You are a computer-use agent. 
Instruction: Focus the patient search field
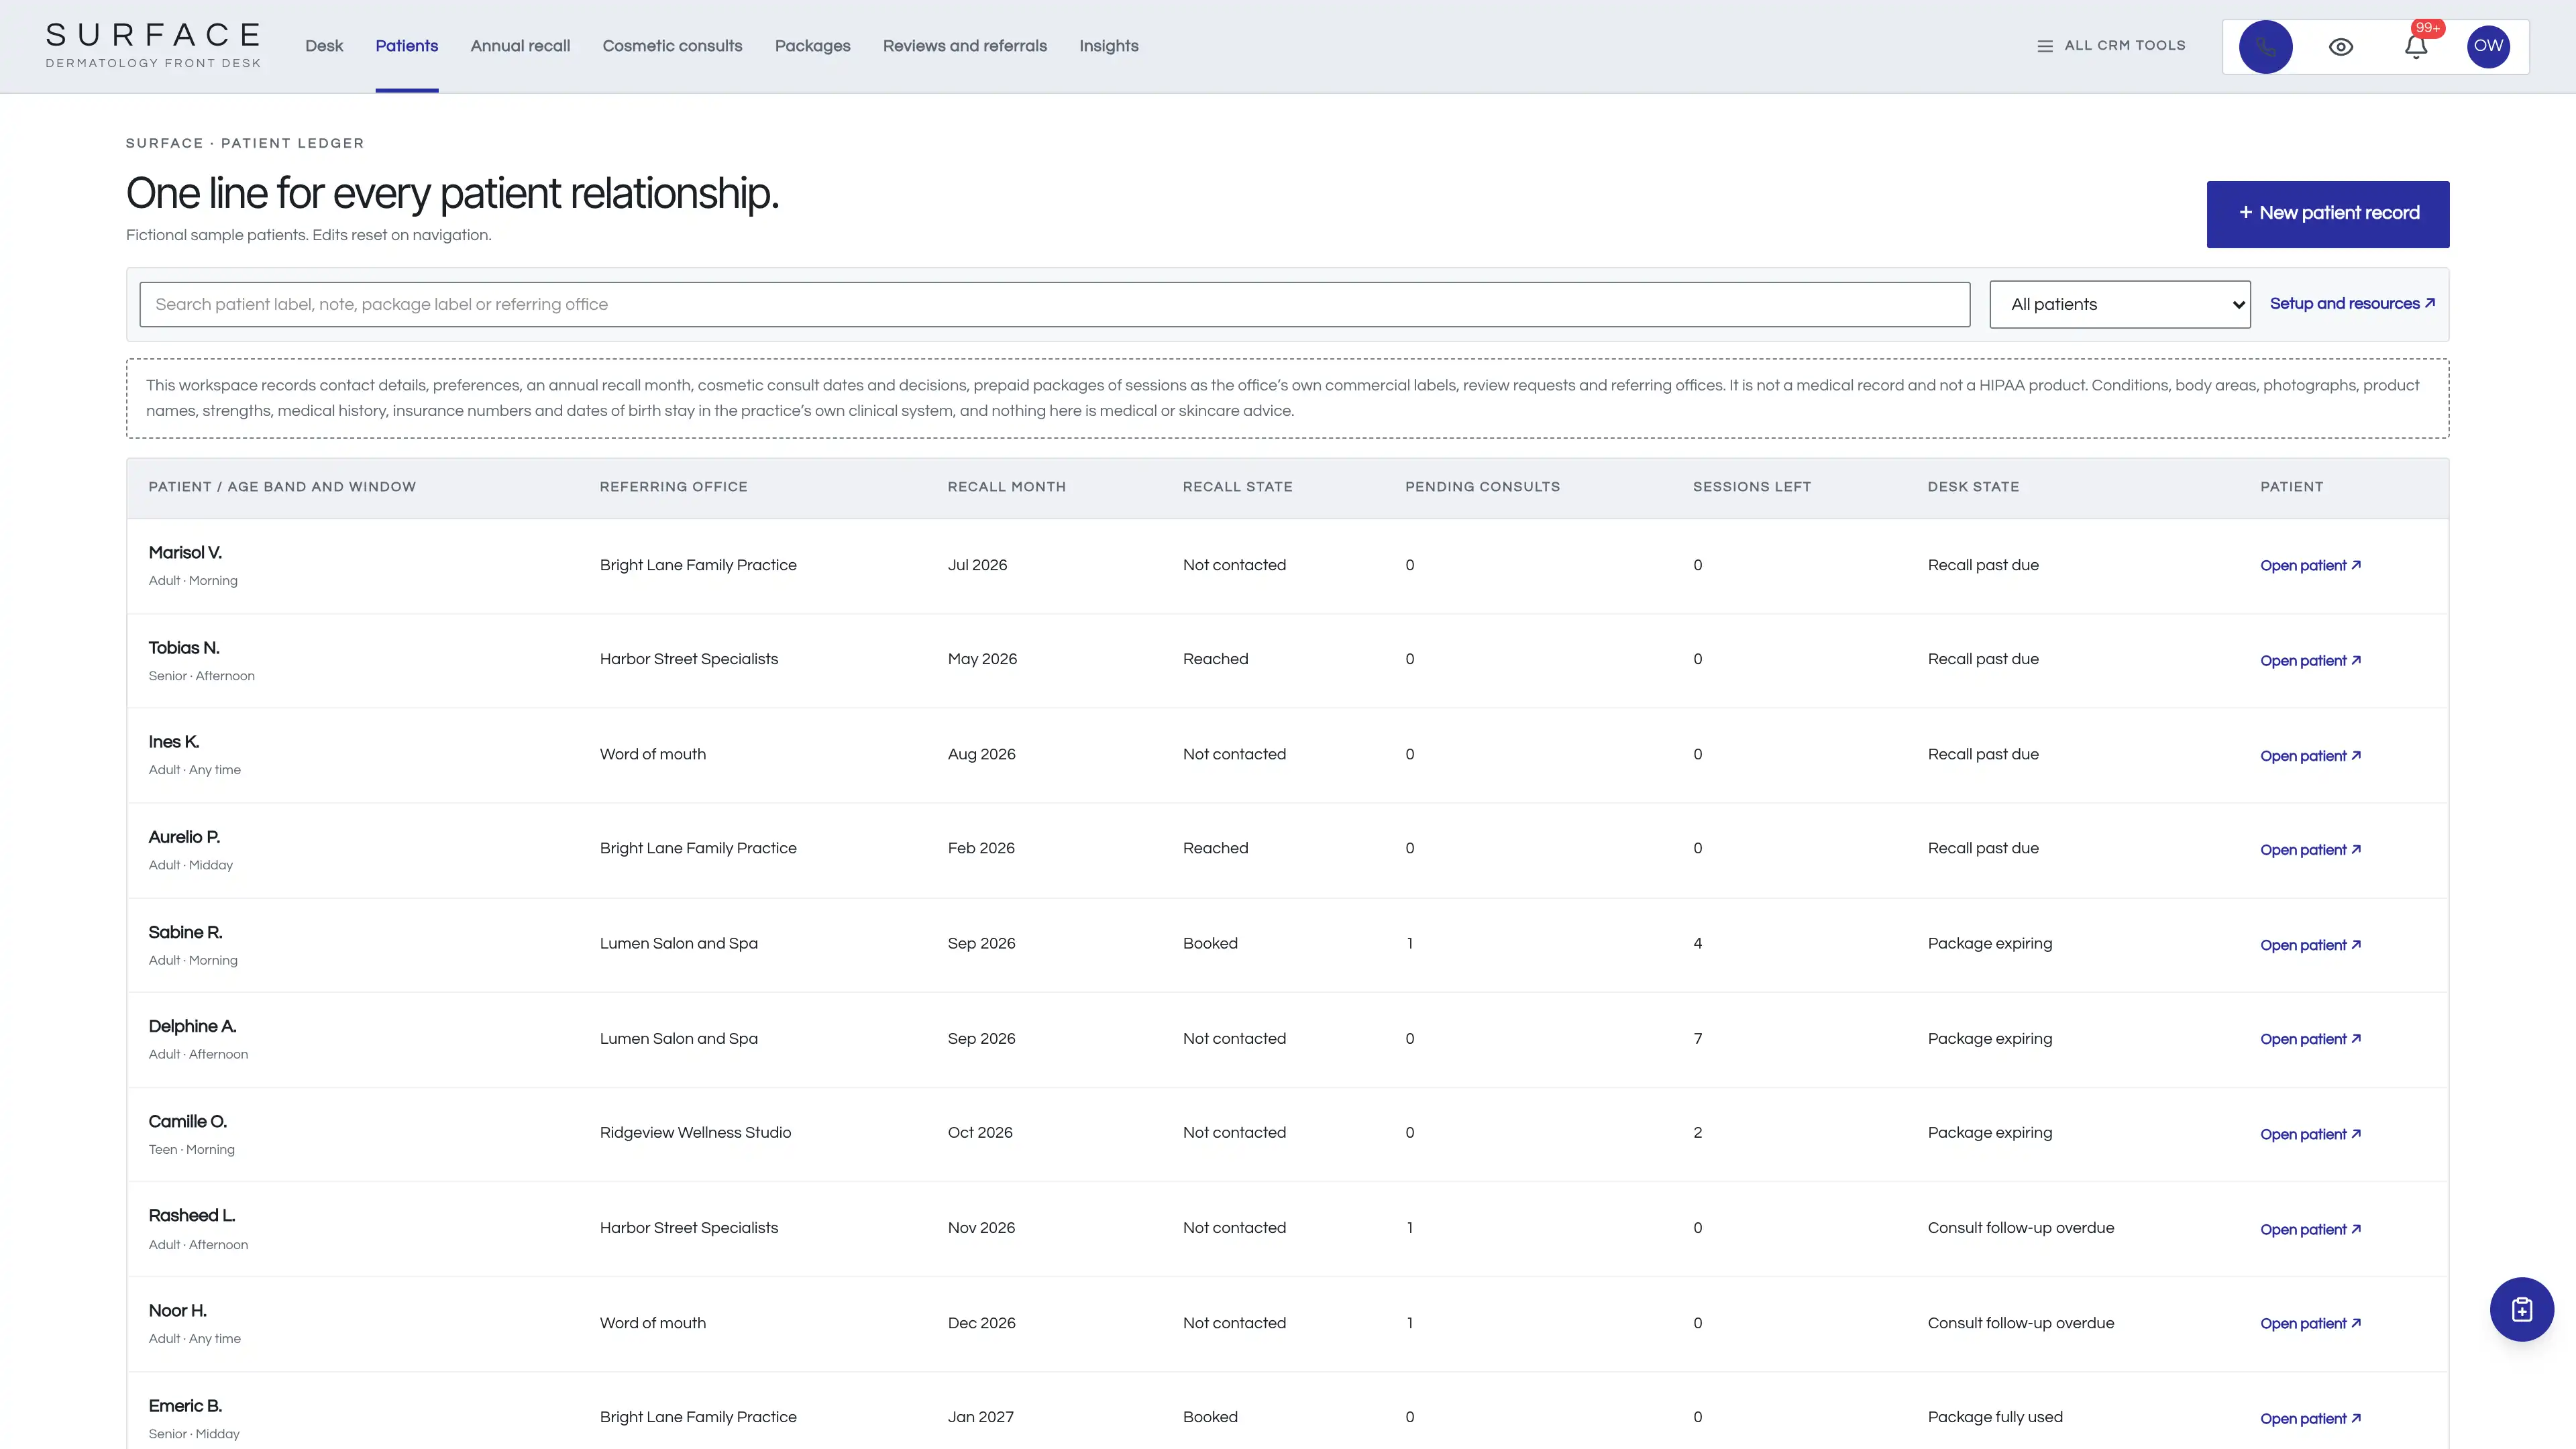click(x=1054, y=304)
